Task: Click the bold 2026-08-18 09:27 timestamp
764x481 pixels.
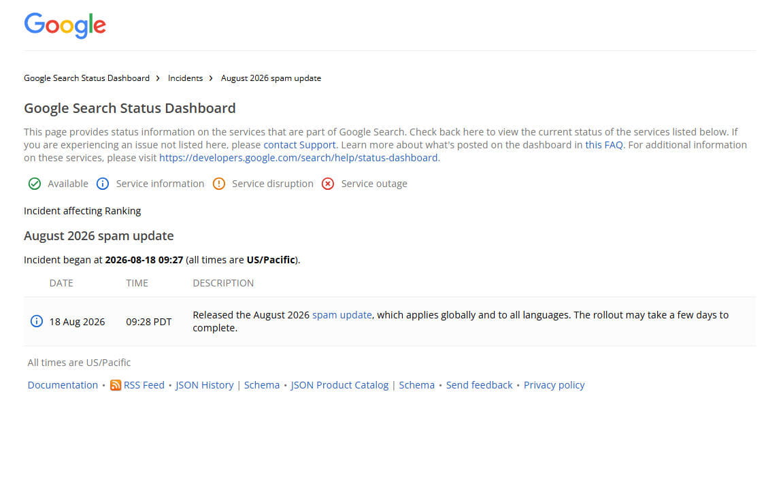Action: click(144, 260)
